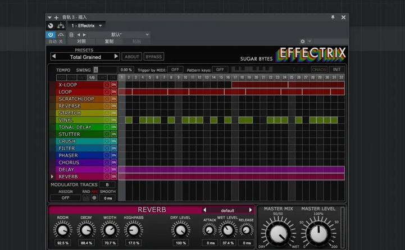This screenshot has height=250, width=405.
Task: Select next Effectrix preset arrow
Action: [116, 56]
